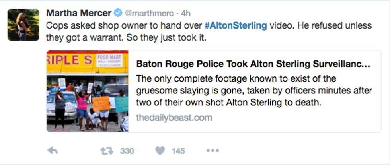Like the tweet with the heart icon
Viewport: 390px width, 165px height.
coord(160,151)
